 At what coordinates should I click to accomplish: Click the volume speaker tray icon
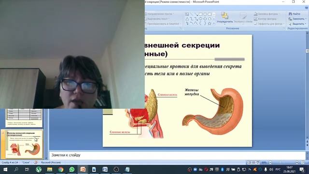click(x=271, y=170)
